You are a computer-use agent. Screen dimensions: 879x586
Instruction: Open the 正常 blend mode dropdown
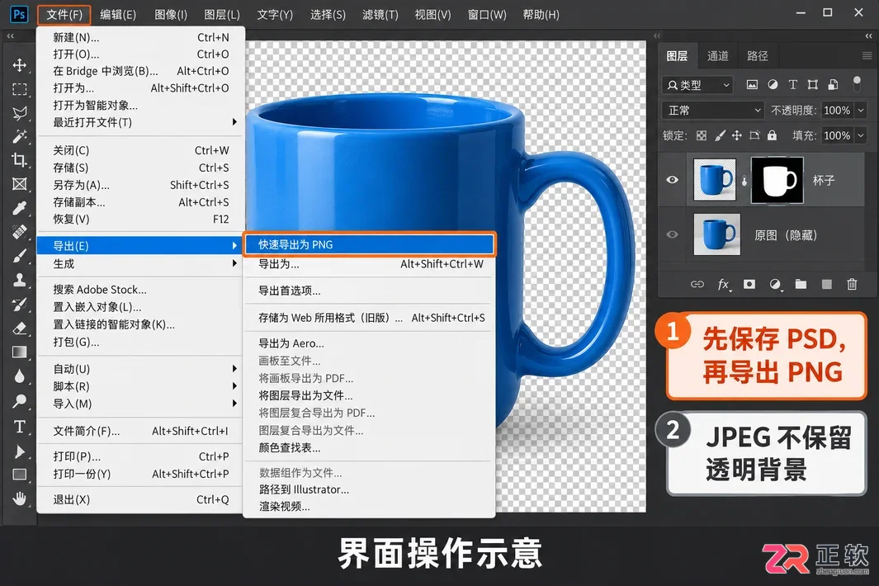[712, 110]
